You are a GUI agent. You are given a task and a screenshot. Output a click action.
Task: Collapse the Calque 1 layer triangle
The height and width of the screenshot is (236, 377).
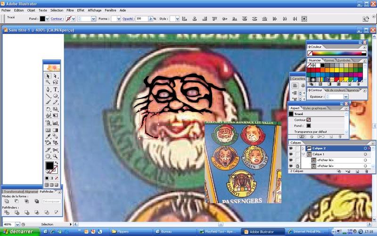click(x=303, y=154)
